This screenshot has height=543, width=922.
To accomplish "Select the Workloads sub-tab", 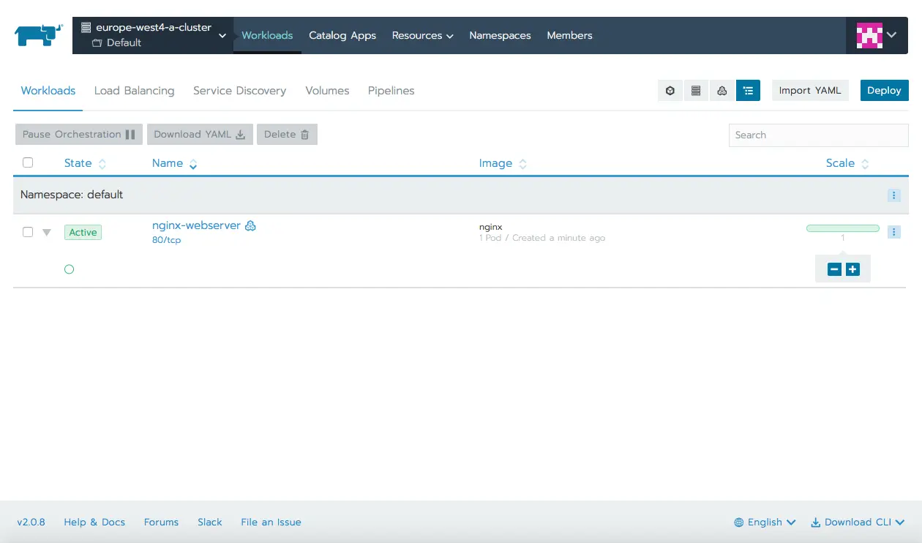I will click(x=48, y=91).
